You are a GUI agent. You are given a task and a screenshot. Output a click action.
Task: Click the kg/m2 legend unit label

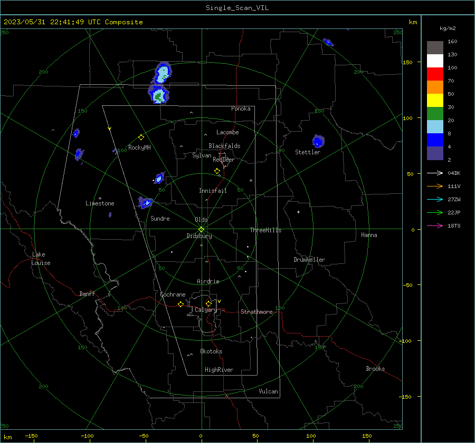click(x=448, y=28)
